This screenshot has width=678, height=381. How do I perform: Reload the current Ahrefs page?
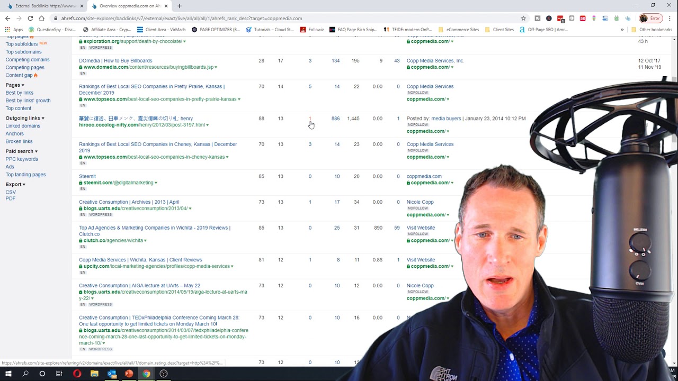pyautogui.click(x=30, y=18)
